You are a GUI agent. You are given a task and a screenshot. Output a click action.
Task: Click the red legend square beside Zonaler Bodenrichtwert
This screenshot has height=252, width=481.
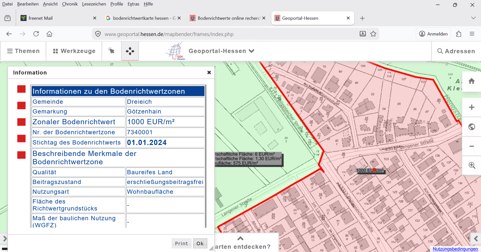click(x=21, y=122)
